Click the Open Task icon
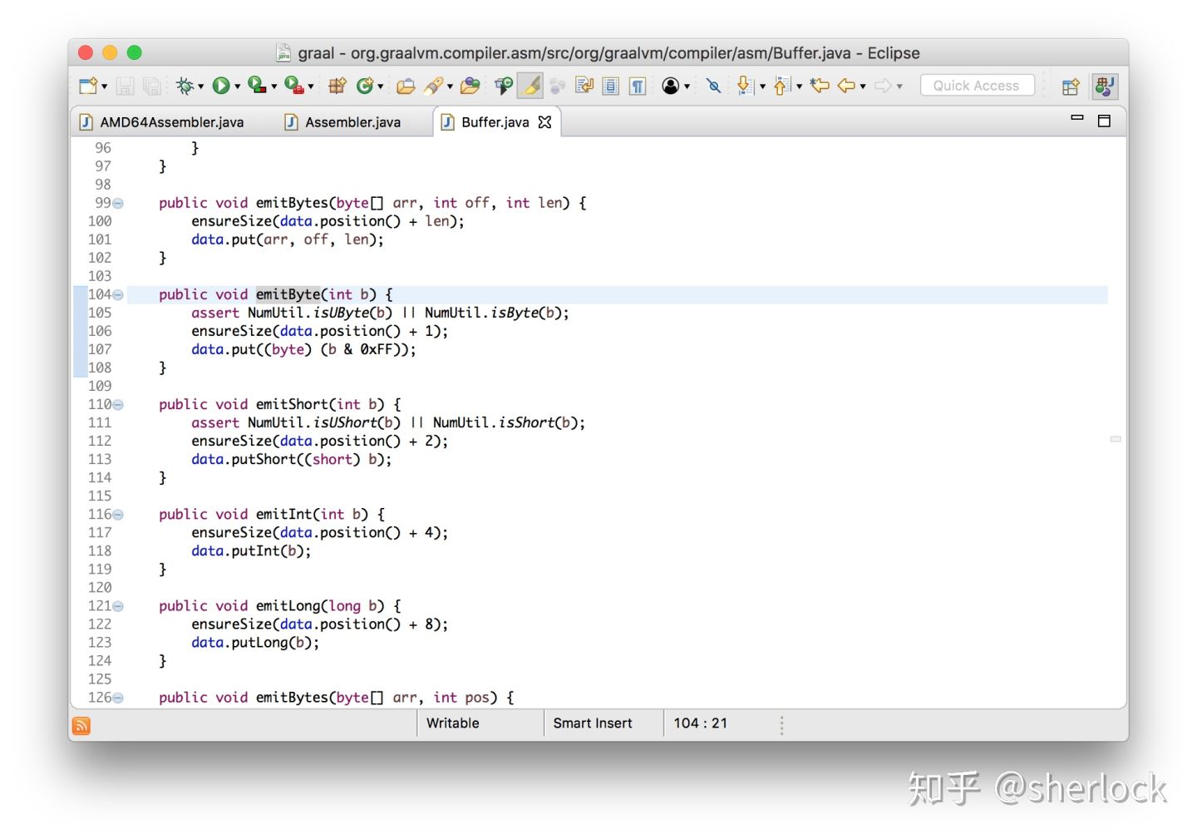1197x839 pixels. [470, 85]
